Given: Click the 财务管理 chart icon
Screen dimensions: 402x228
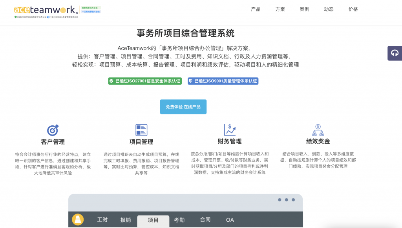Looking at the screenshot, I should point(230,130).
